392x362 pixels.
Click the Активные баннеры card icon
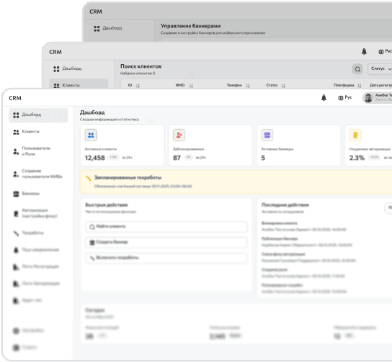267,135
